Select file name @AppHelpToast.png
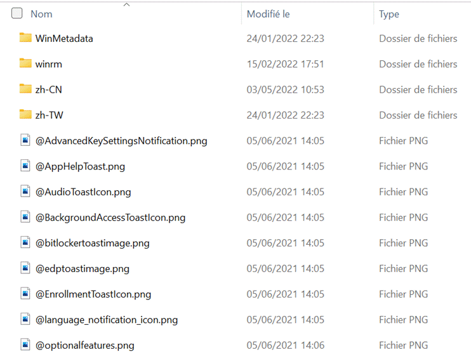The width and height of the screenshot is (471, 359). point(80,166)
